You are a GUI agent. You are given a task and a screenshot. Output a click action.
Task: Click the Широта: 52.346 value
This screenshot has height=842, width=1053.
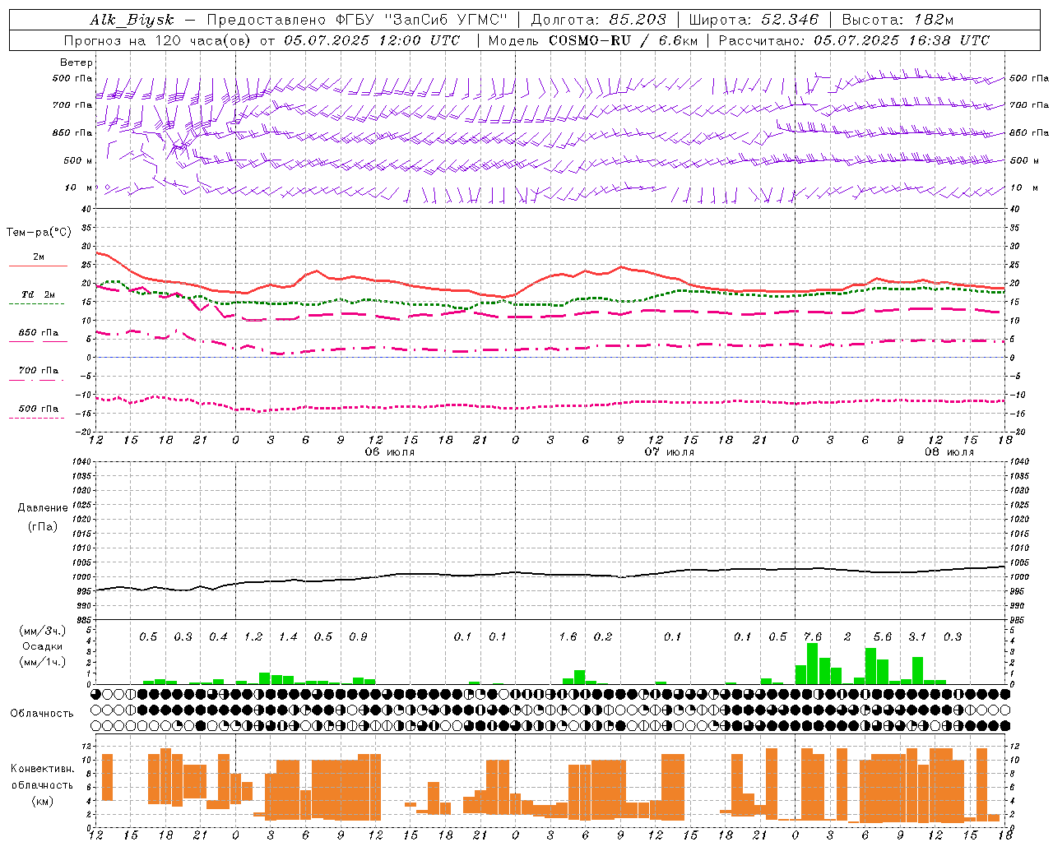pos(754,21)
